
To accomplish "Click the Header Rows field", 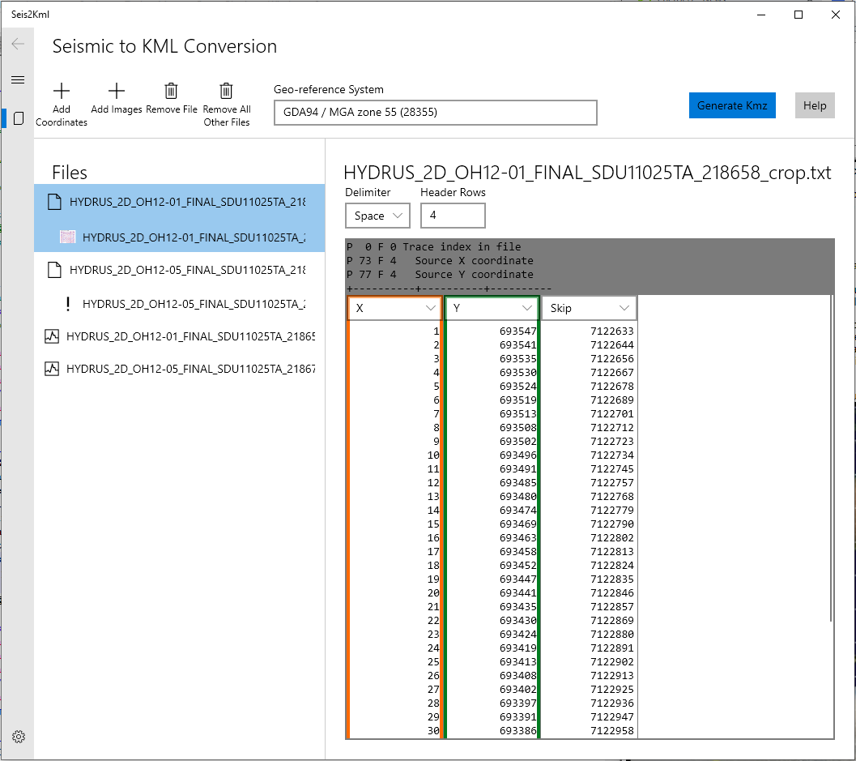I will tap(453, 216).
